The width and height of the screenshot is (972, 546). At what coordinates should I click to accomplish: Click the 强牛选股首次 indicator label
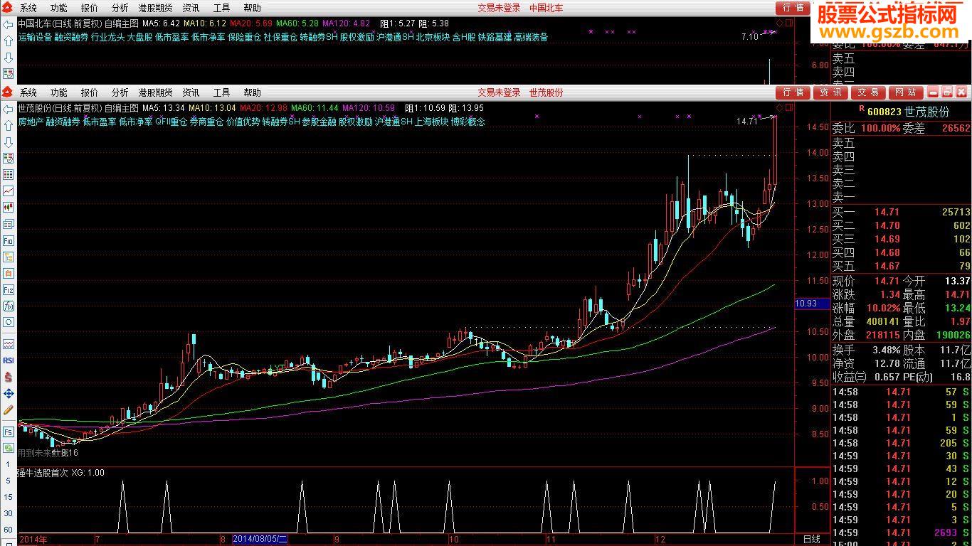(x=43, y=473)
